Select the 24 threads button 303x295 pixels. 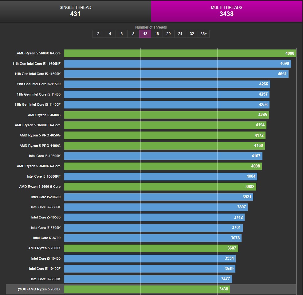180,34
